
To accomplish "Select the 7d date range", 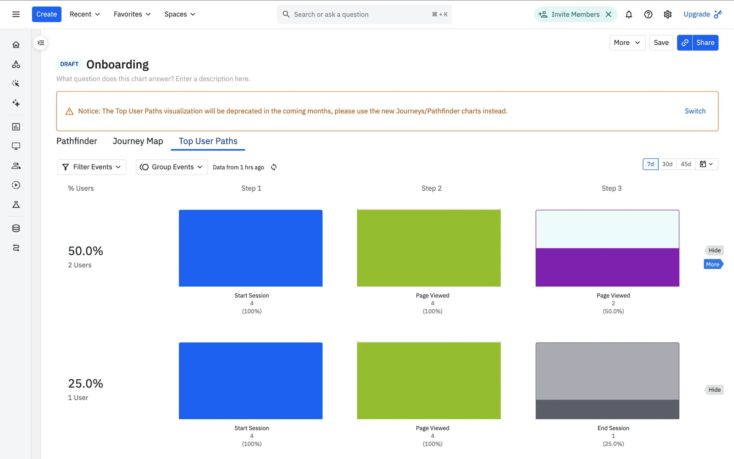I will [650, 164].
